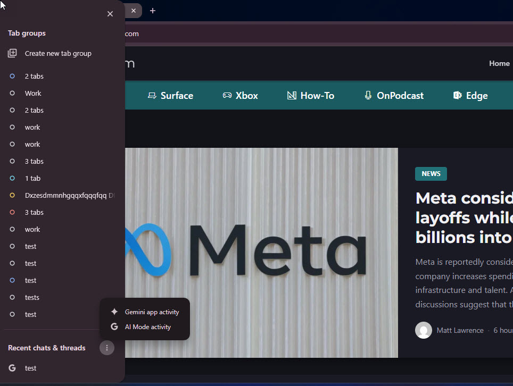513x386 pixels.
Task: Open the recent chat thread named test
Action: click(x=31, y=368)
